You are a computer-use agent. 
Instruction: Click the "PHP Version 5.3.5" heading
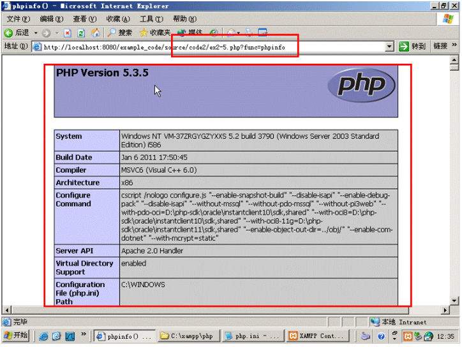pos(102,73)
